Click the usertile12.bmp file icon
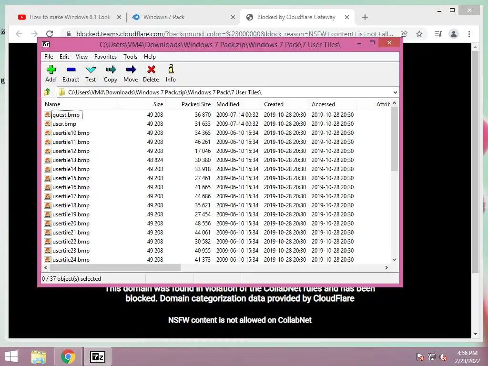Image resolution: width=488 pixels, height=366 pixels. (x=47, y=151)
